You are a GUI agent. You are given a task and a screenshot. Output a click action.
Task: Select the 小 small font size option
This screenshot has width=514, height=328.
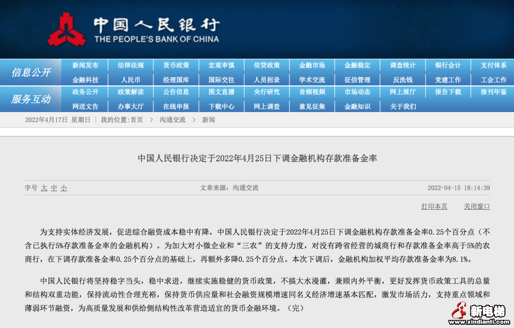click(x=63, y=188)
